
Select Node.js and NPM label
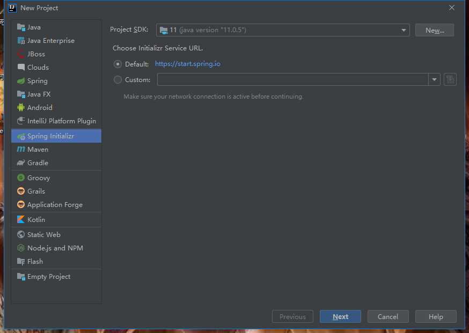(55, 248)
